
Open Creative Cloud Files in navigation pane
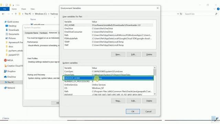click(x=13, y=66)
